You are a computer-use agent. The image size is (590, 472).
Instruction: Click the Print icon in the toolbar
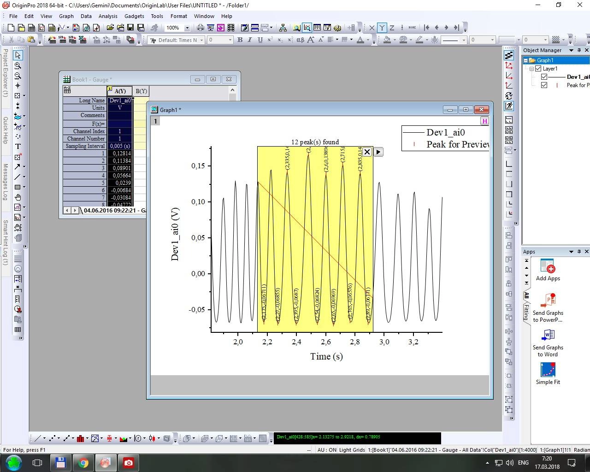point(201,28)
